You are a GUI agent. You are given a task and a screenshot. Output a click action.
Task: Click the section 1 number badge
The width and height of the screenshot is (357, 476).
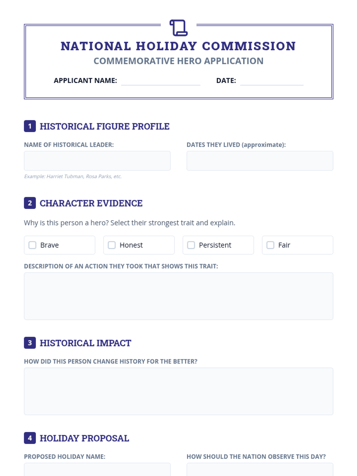[x=30, y=126]
